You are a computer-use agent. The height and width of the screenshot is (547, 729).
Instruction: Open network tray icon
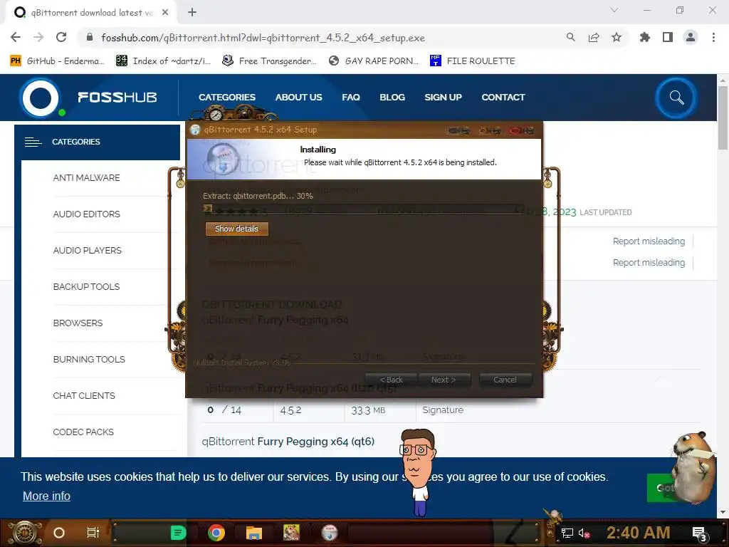(567, 533)
